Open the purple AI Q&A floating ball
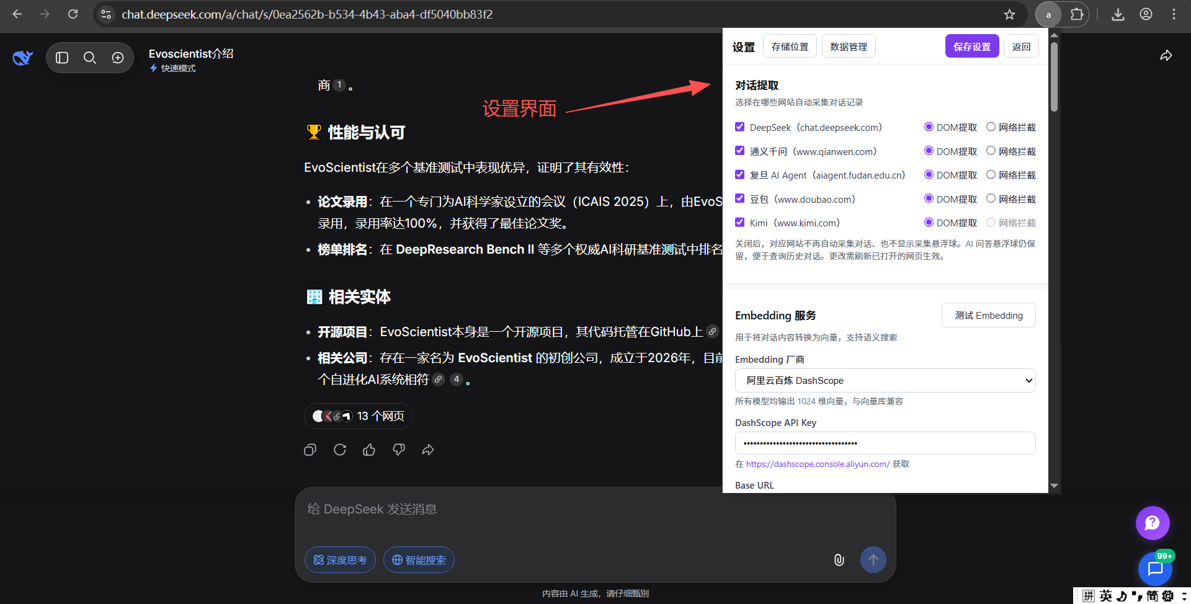 (x=1153, y=523)
